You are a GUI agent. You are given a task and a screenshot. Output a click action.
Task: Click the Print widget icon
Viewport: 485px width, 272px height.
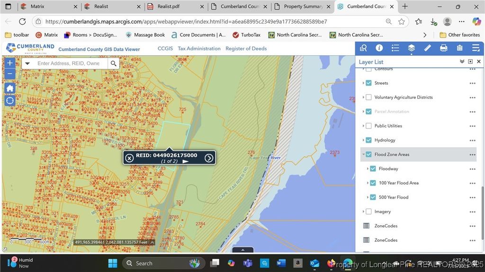tap(443, 48)
